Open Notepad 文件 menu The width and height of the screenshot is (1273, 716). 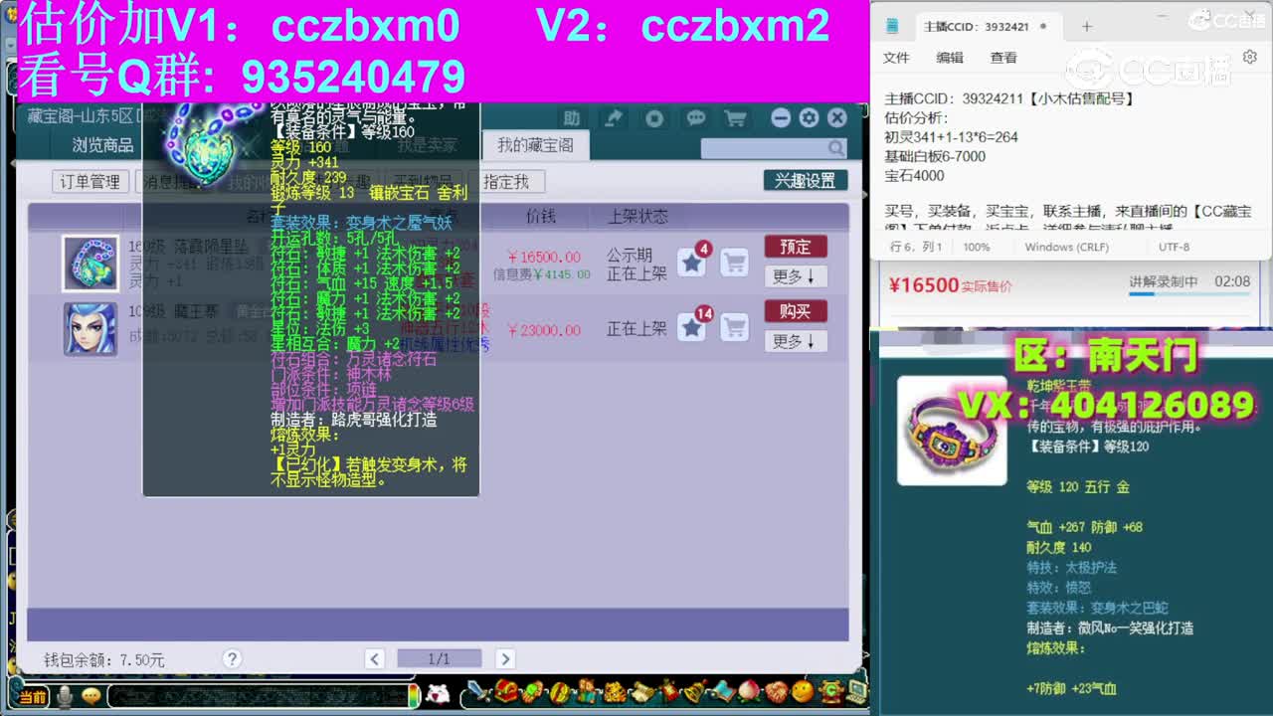coord(896,58)
